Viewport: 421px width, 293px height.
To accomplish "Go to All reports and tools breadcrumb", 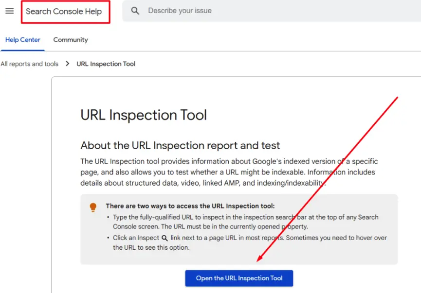I will [30, 64].
